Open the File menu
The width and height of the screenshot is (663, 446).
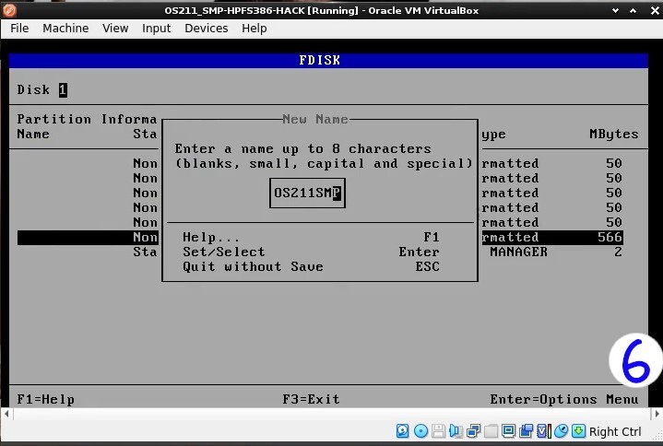point(19,29)
